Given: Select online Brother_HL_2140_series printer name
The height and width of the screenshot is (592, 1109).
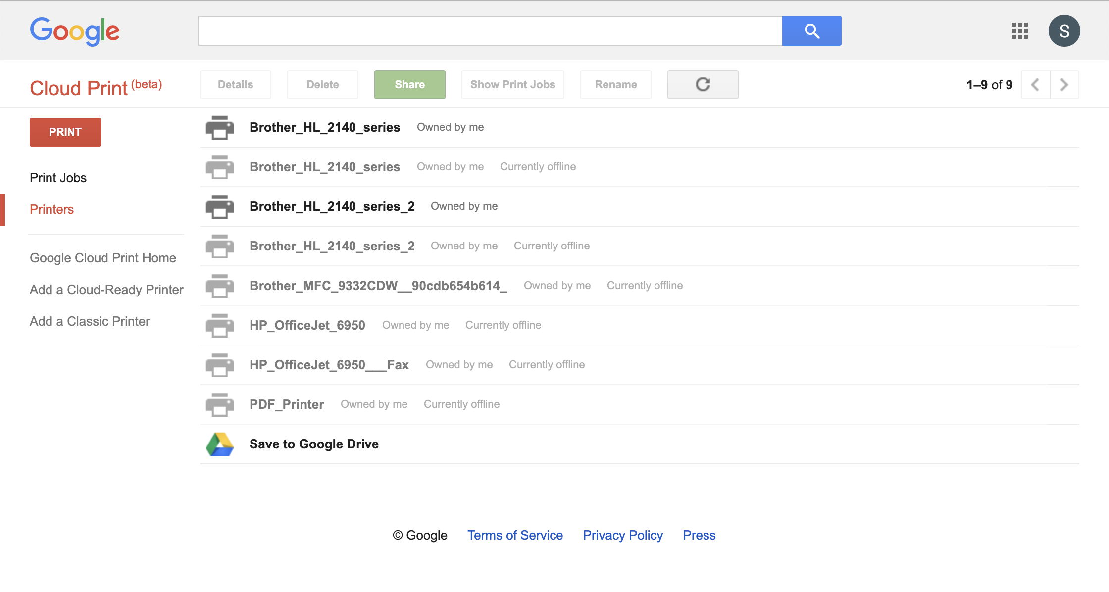Looking at the screenshot, I should coord(325,127).
